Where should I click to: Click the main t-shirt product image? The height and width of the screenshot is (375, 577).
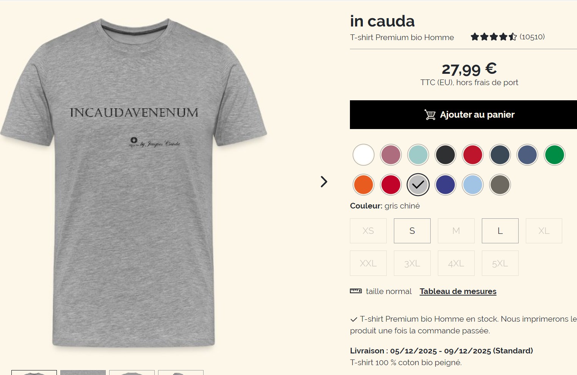[x=134, y=182]
